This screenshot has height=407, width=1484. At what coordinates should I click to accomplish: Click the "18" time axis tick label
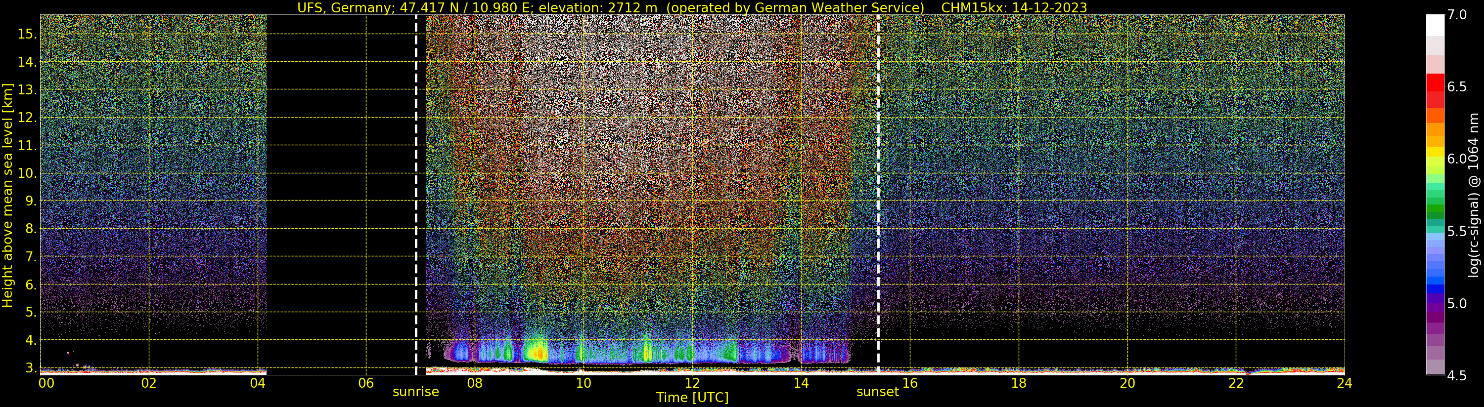[1019, 383]
